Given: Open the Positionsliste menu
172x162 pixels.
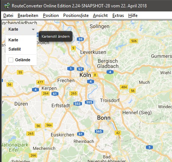Looking at the screenshot, I should click(76, 15).
